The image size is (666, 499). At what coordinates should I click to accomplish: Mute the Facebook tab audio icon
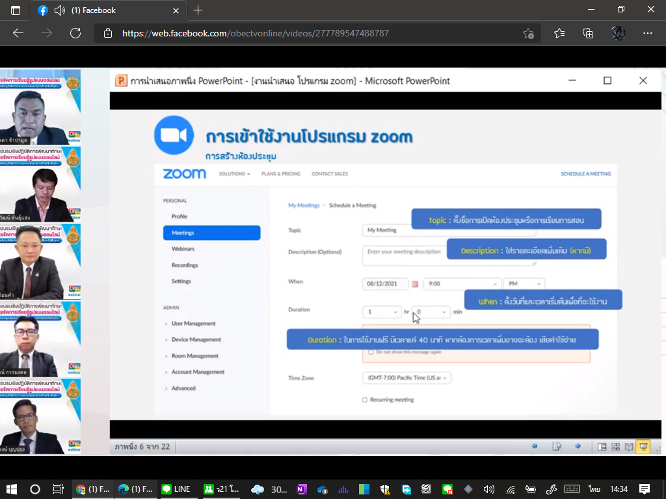59,10
